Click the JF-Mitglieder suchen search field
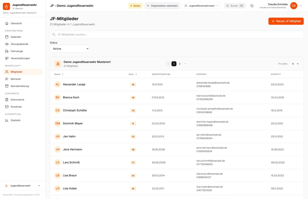The height and width of the screenshot is (199, 308). point(177,35)
